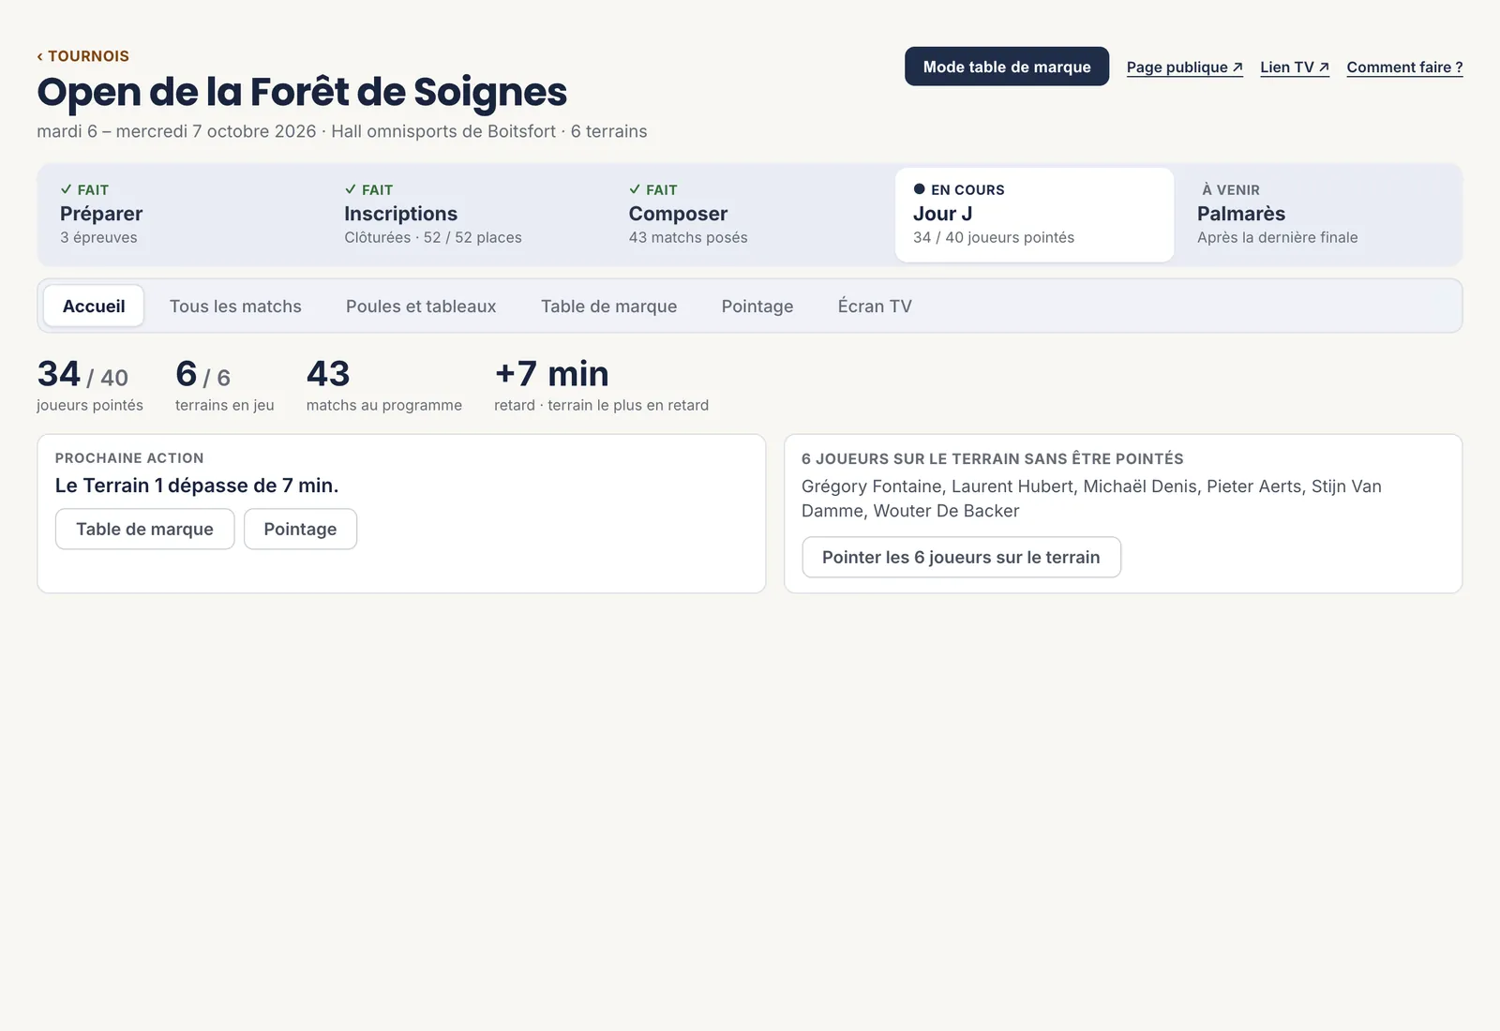Open the Lien TV link
This screenshot has width=1500, height=1031.
(x=1295, y=67)
